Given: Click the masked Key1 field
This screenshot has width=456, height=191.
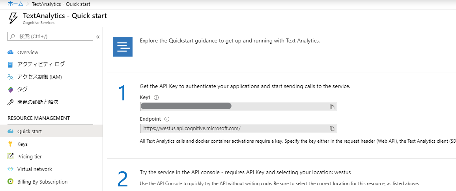Looking at the screenshot, I should (233, 107).
